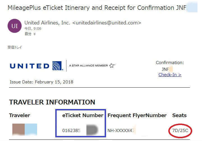Click the email subject title line
202x141 pixels.
[x=95, y=8]
